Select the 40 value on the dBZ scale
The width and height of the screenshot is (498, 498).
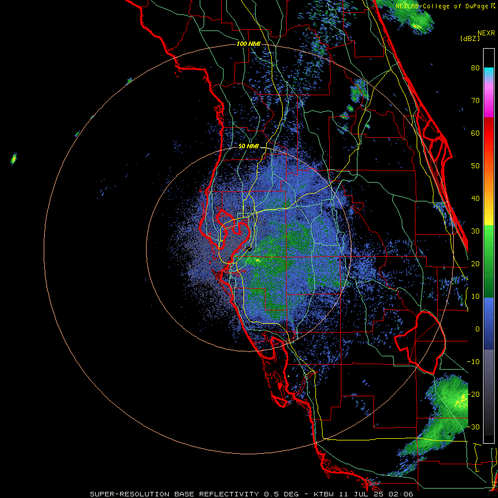point(475,199)
